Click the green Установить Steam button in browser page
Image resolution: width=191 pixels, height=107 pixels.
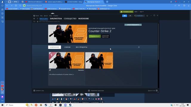[127, 12]
